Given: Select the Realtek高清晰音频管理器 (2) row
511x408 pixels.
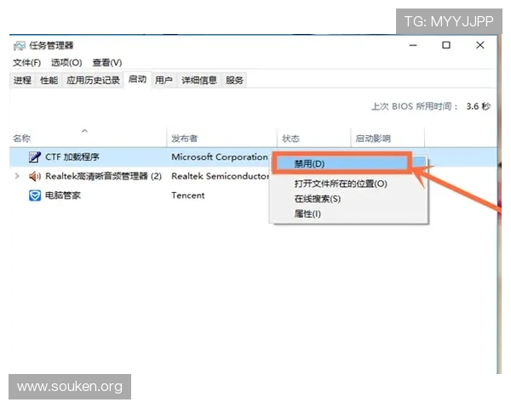Looking at the screenshot, I should 103,176.
